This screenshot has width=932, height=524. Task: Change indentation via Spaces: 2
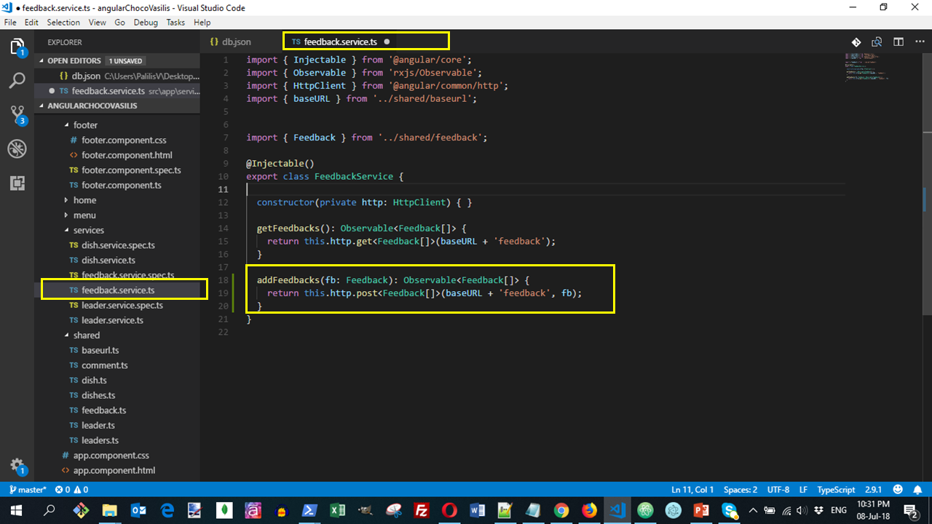click(741, 490)
